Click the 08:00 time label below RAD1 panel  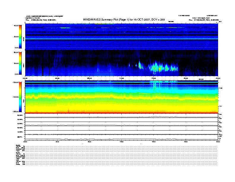pos(90,78)
